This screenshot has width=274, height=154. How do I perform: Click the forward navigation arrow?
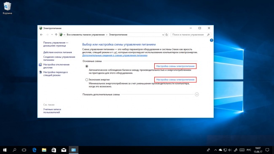[47, 35]
